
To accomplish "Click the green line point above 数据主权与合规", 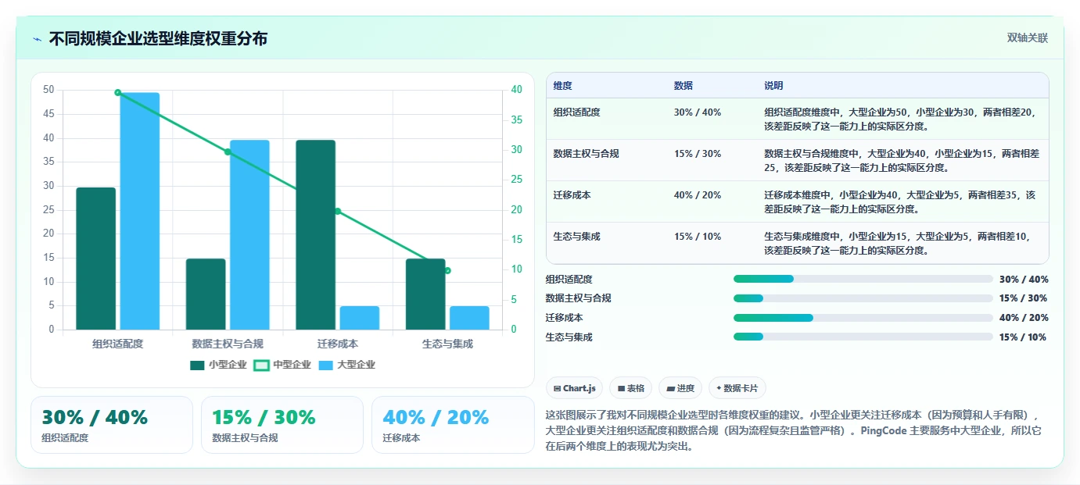I will tap(228, 152).
